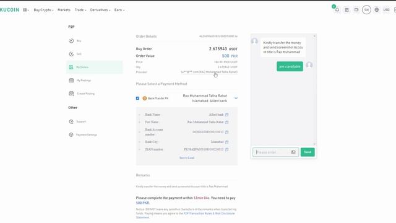The height and width of the screenshot is (223, 396).
Task: Open the SW account avatar
Action: (x=366, y=10)
